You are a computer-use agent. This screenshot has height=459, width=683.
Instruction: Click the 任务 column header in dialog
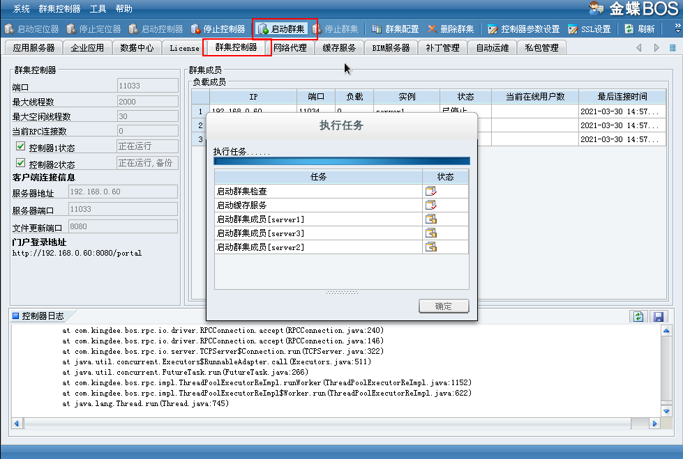point(318,177)
